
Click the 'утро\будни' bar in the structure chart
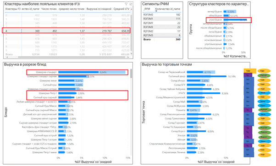click(x=235, y=20)
